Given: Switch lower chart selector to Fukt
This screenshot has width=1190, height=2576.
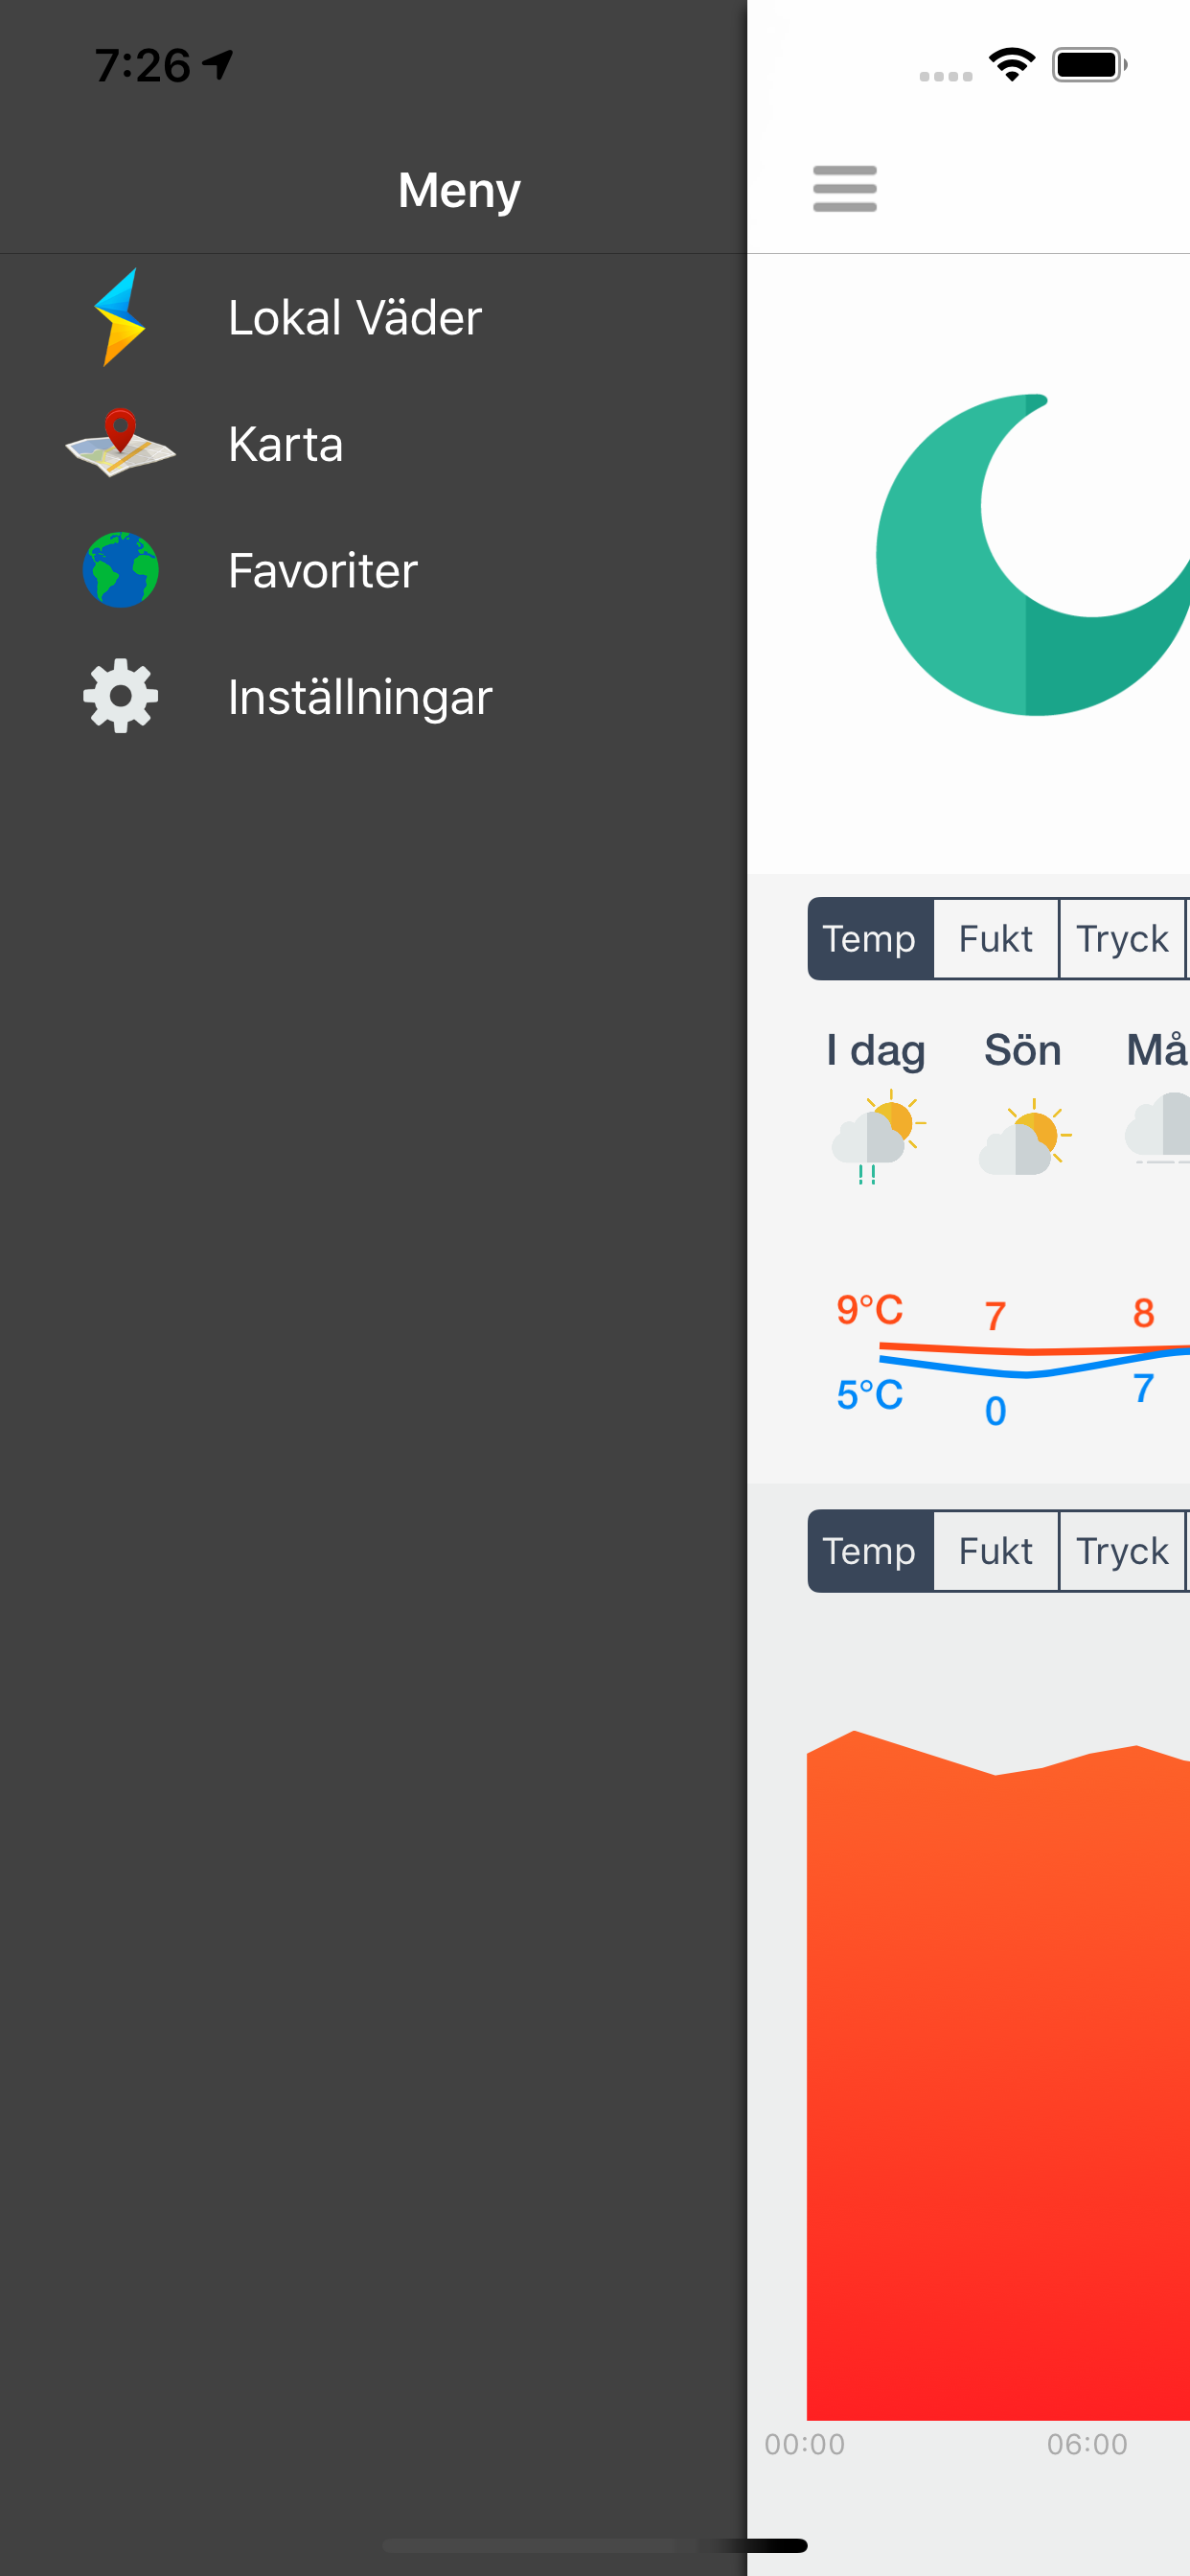Looking at the screenshot, I should (x=995, y=1550).
